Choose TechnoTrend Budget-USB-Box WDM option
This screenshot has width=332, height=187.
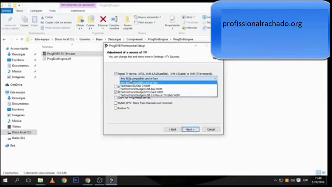coord(169,89)
